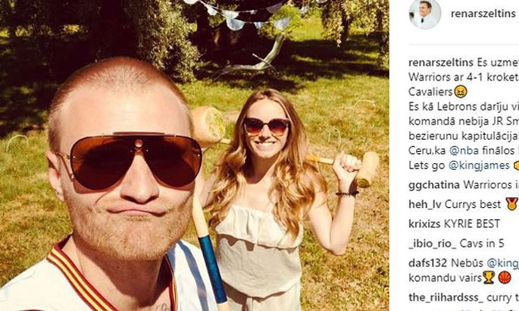This screenshot has width=519, height=311.
Task: Click the trophy emoji after vairs
Action: (x=489, y=278)
